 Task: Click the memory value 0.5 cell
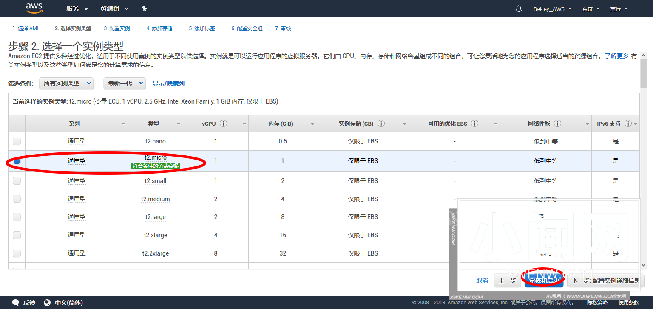283,141
